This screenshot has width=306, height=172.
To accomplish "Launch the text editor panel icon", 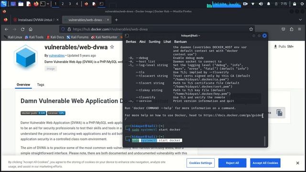I will 29,4.
